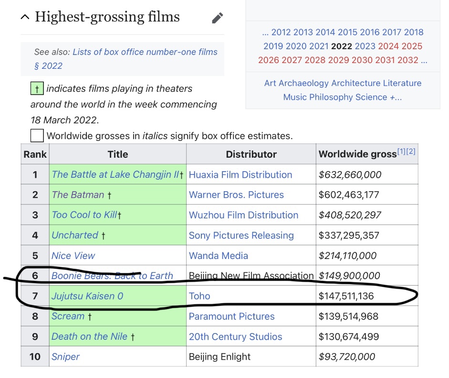
Task: Open Jujutsu Kaisen 0 film link
Action: coord(87,296)
